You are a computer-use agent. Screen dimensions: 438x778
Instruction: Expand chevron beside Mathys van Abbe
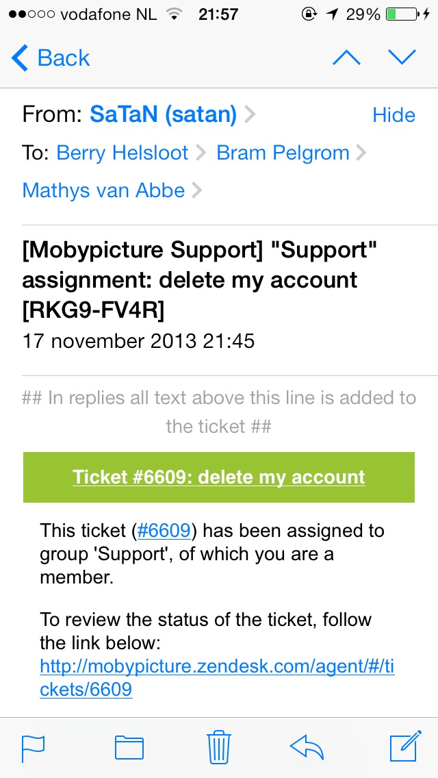pyautogui.click(x=197, y=190)
